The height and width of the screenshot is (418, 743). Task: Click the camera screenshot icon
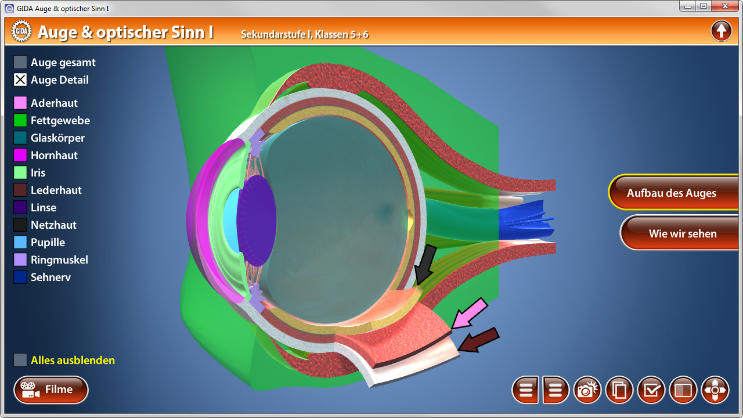[587, 390]
